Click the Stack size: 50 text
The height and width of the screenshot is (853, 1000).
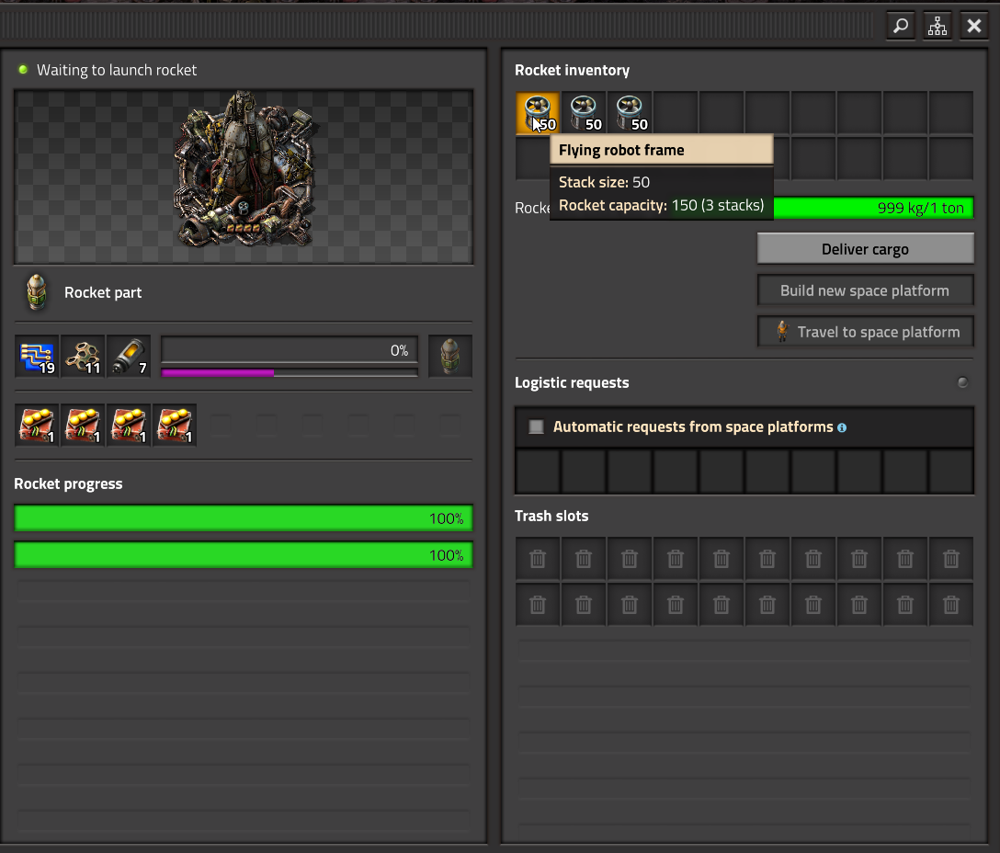tap(604, 183)
